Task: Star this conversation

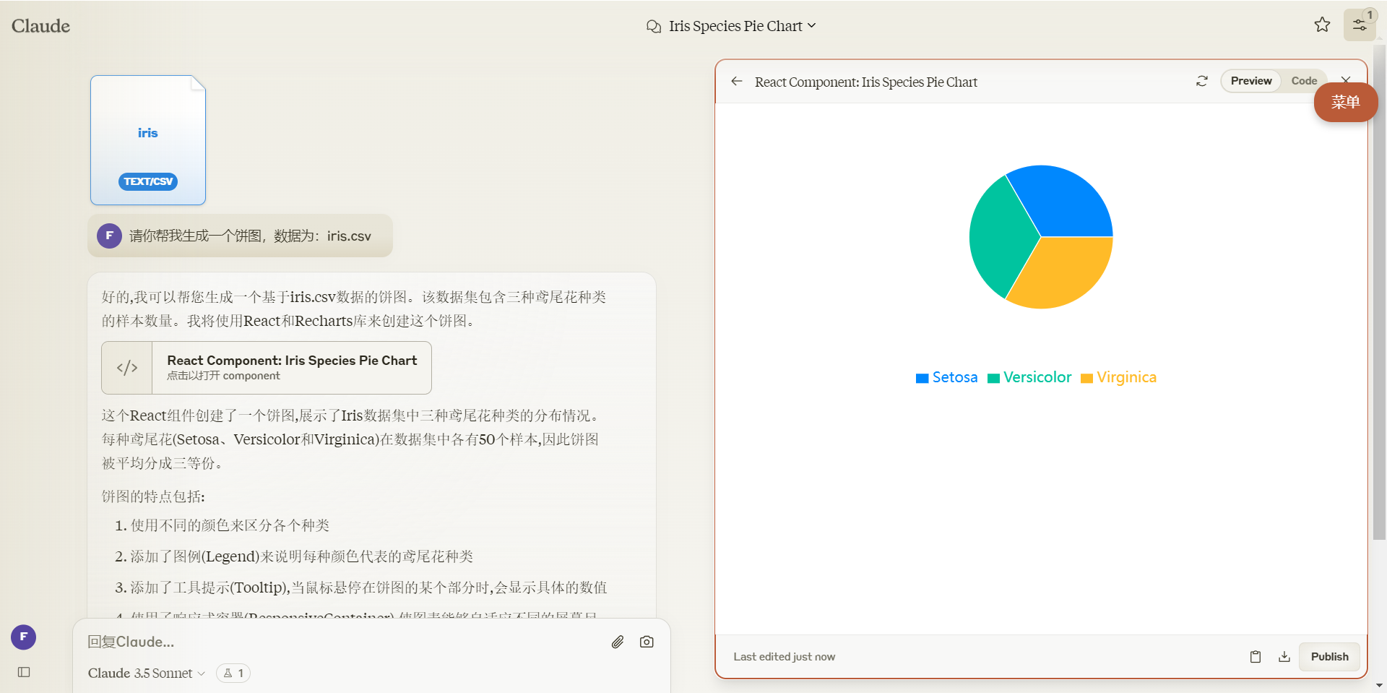Action: (x=1322, y=25)
